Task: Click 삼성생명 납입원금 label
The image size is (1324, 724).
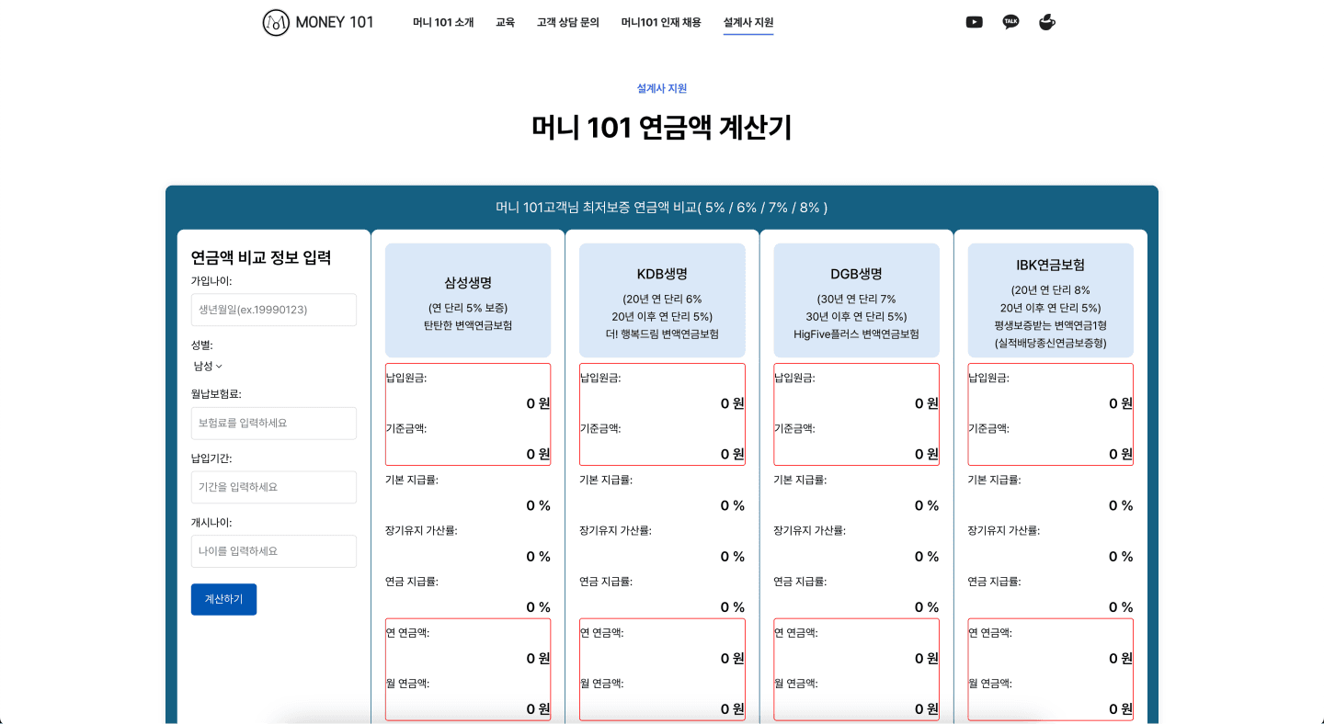Action: [406, 378]
